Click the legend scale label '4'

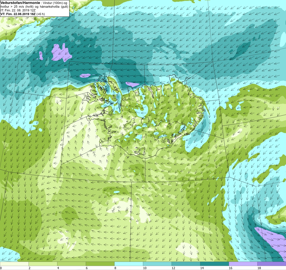click(x=58, y=268)
